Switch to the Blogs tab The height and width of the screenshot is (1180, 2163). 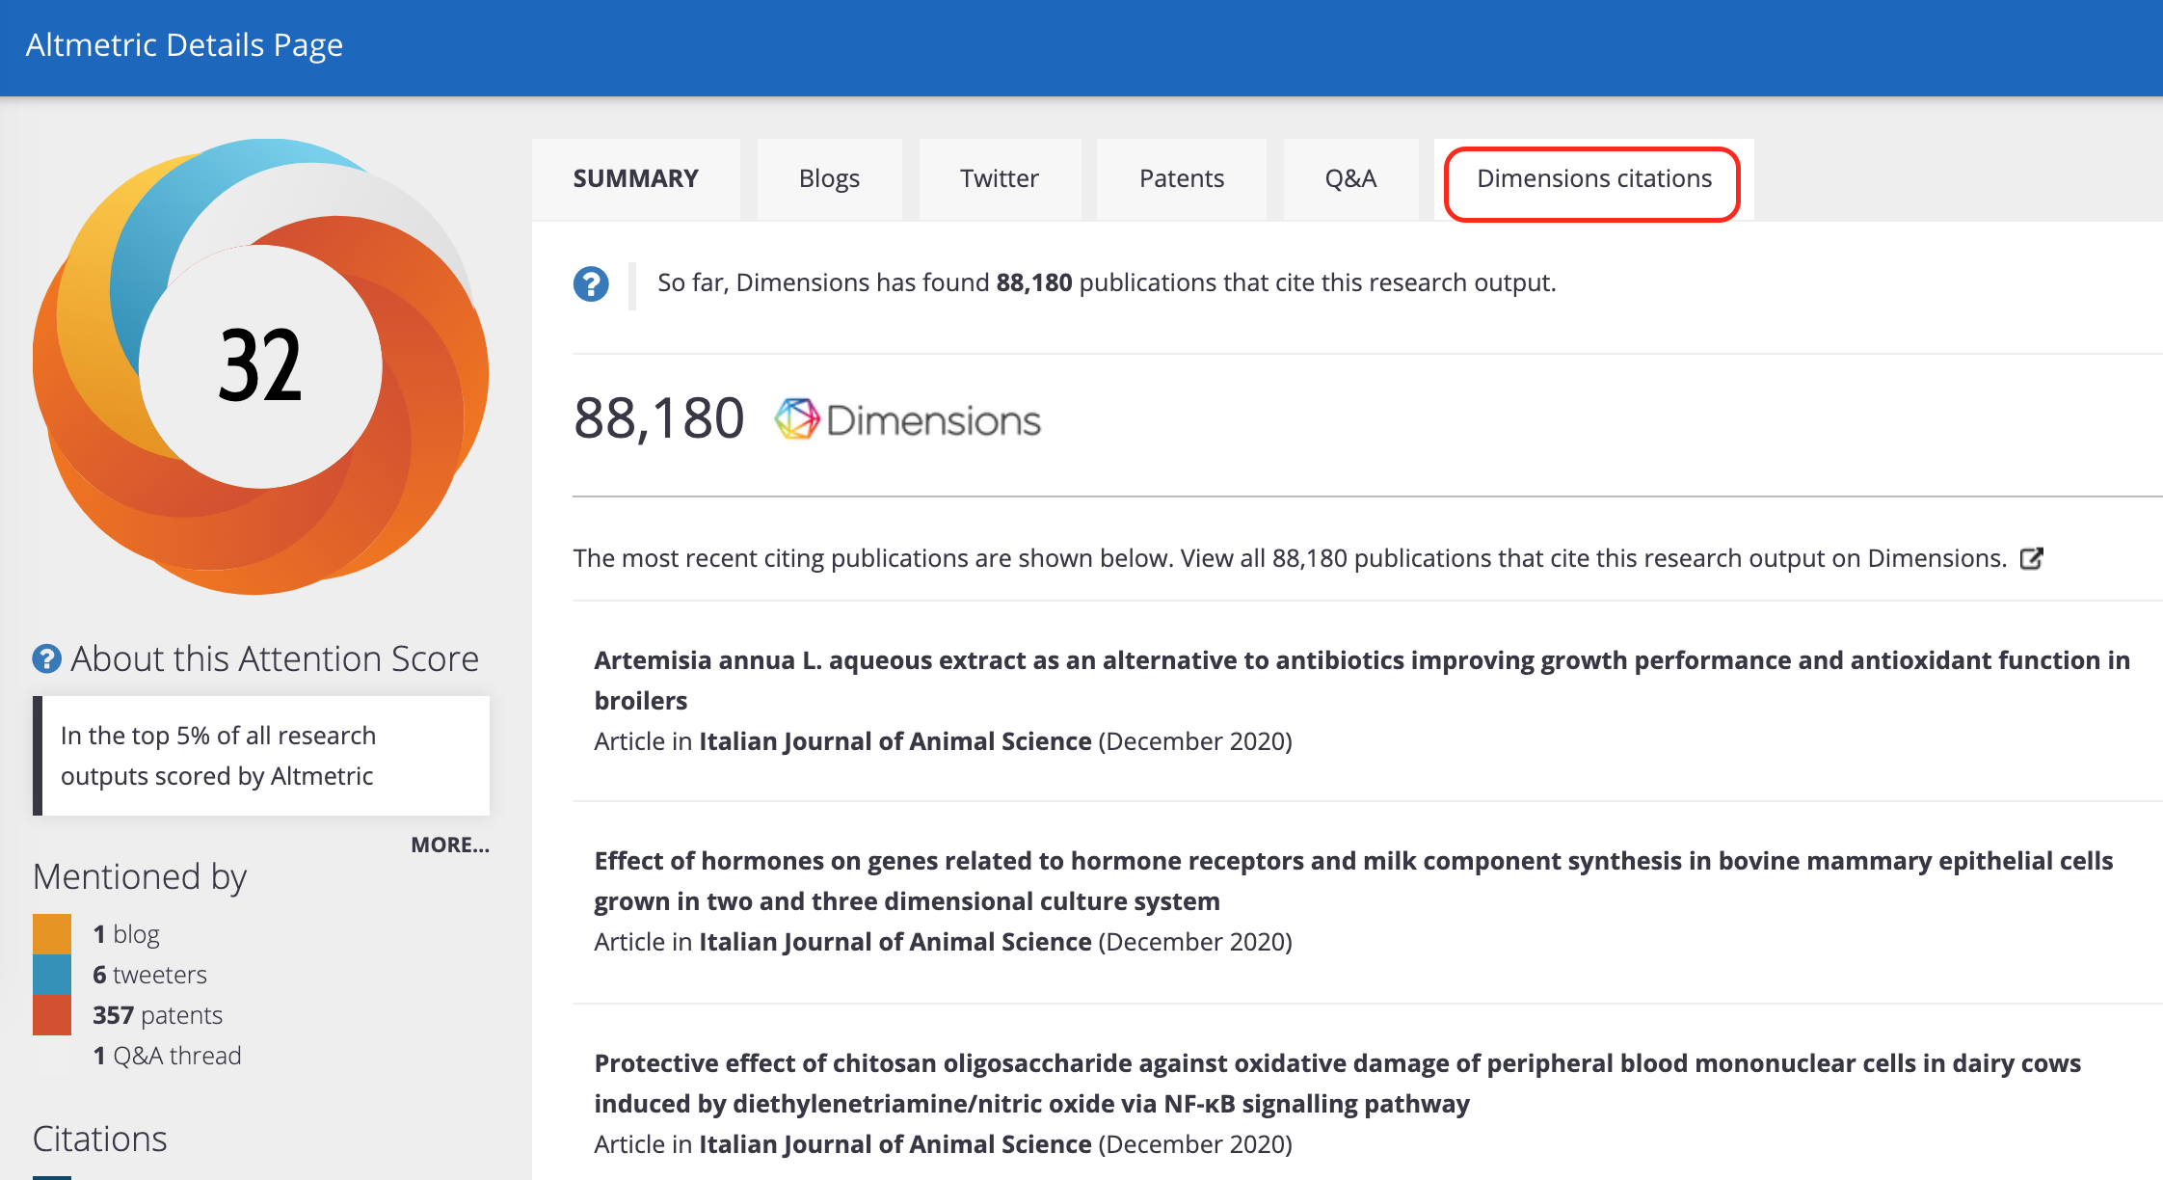(829, 179)
